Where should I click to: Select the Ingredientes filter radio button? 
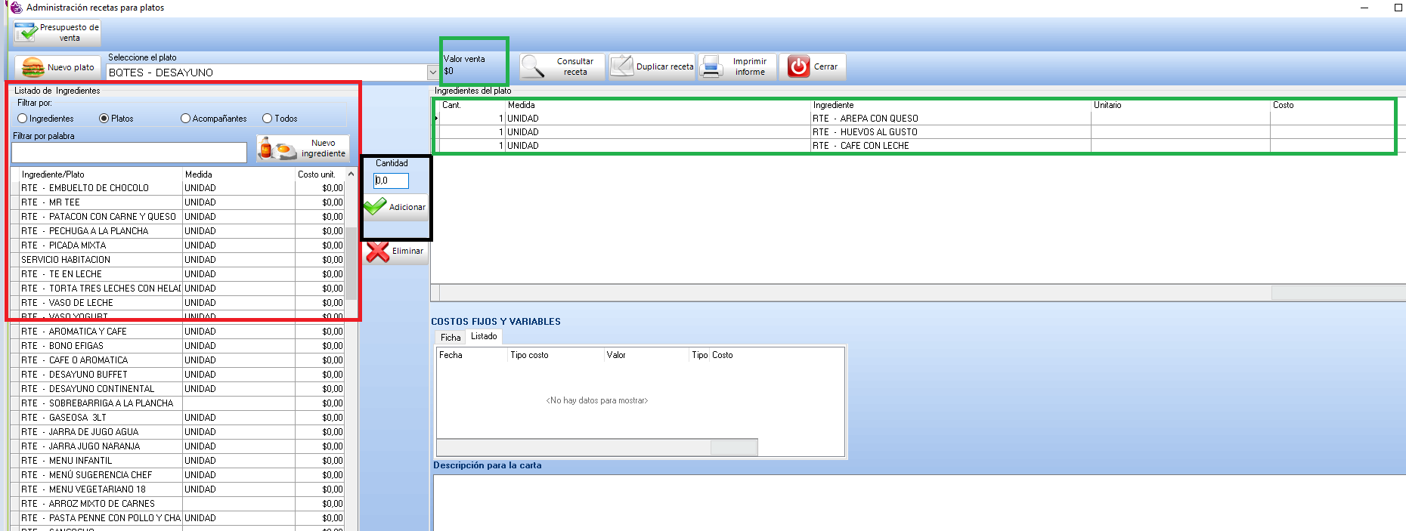tap(23, 119)
